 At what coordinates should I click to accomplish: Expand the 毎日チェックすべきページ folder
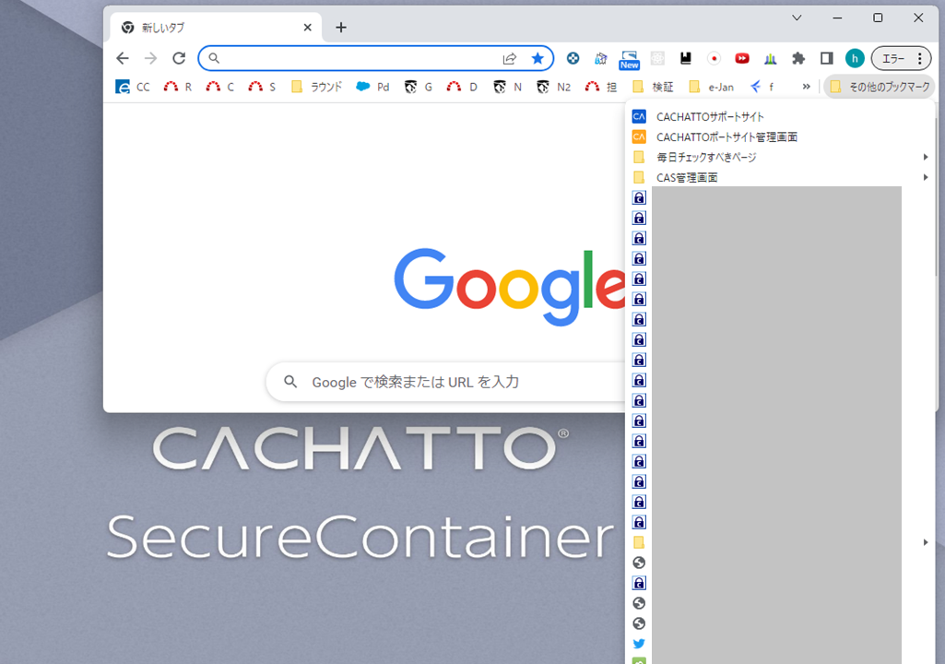click(x=707, y=157)
